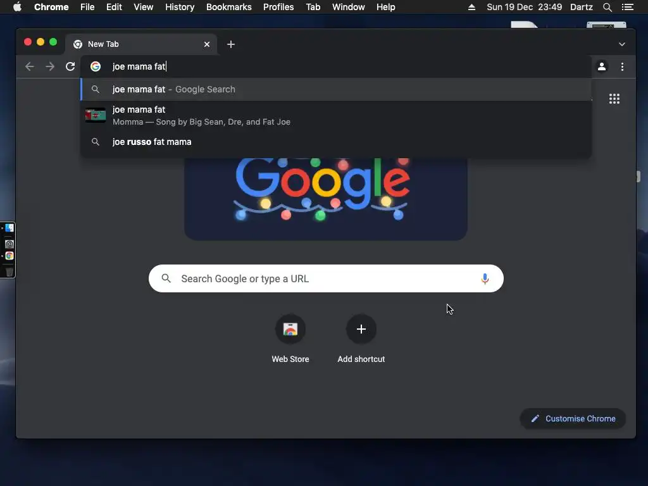Open Customise Chrome button
The width and height of the screenshot is (648, 486).
coord(573,419)
